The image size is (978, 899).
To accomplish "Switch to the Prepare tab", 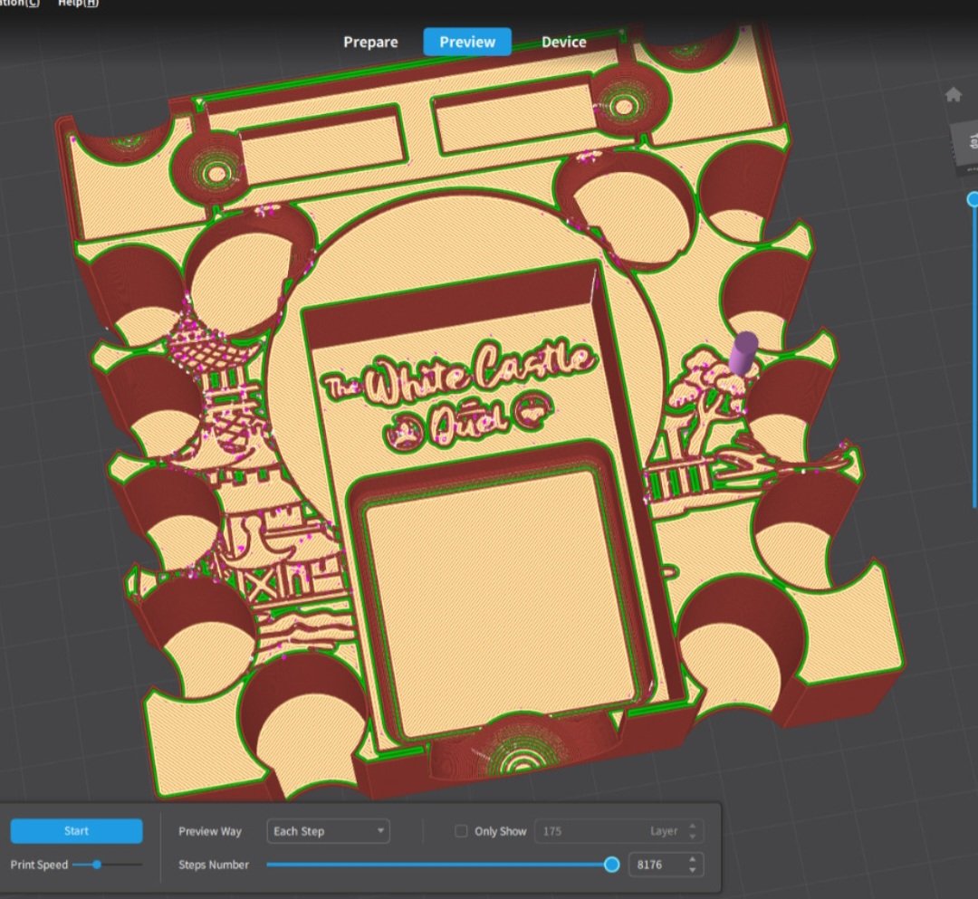I will pyautogui.click(x=370, y=42).
